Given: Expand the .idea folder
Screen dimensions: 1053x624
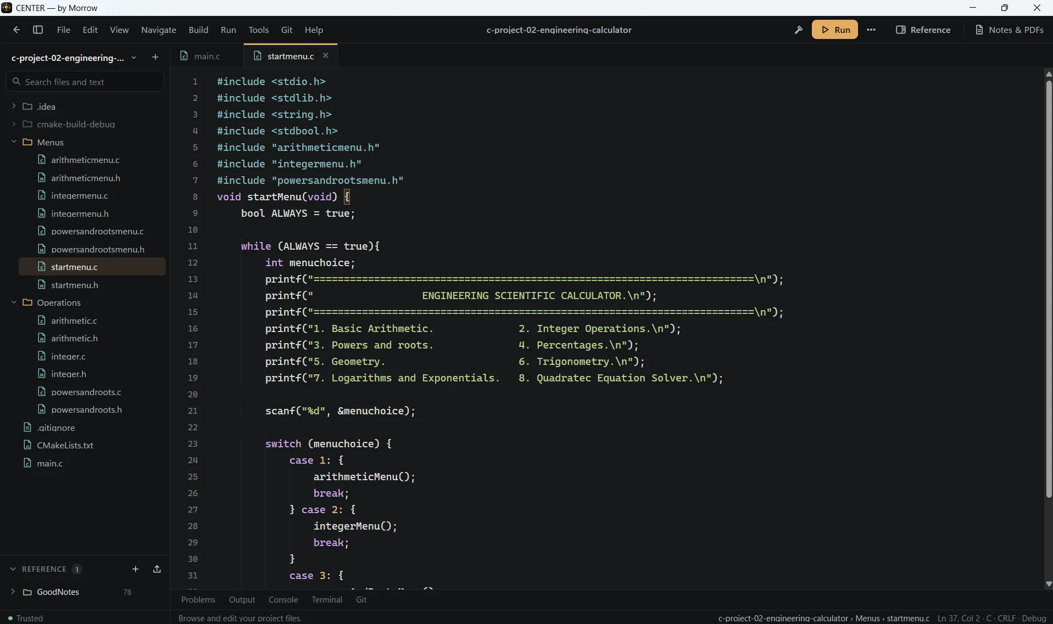Looking at the screenshot, I should (x=14, y=106).
